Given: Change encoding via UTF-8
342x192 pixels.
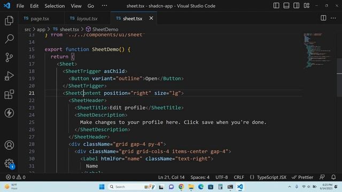Looking at the screenshot, I should (222, 177).
